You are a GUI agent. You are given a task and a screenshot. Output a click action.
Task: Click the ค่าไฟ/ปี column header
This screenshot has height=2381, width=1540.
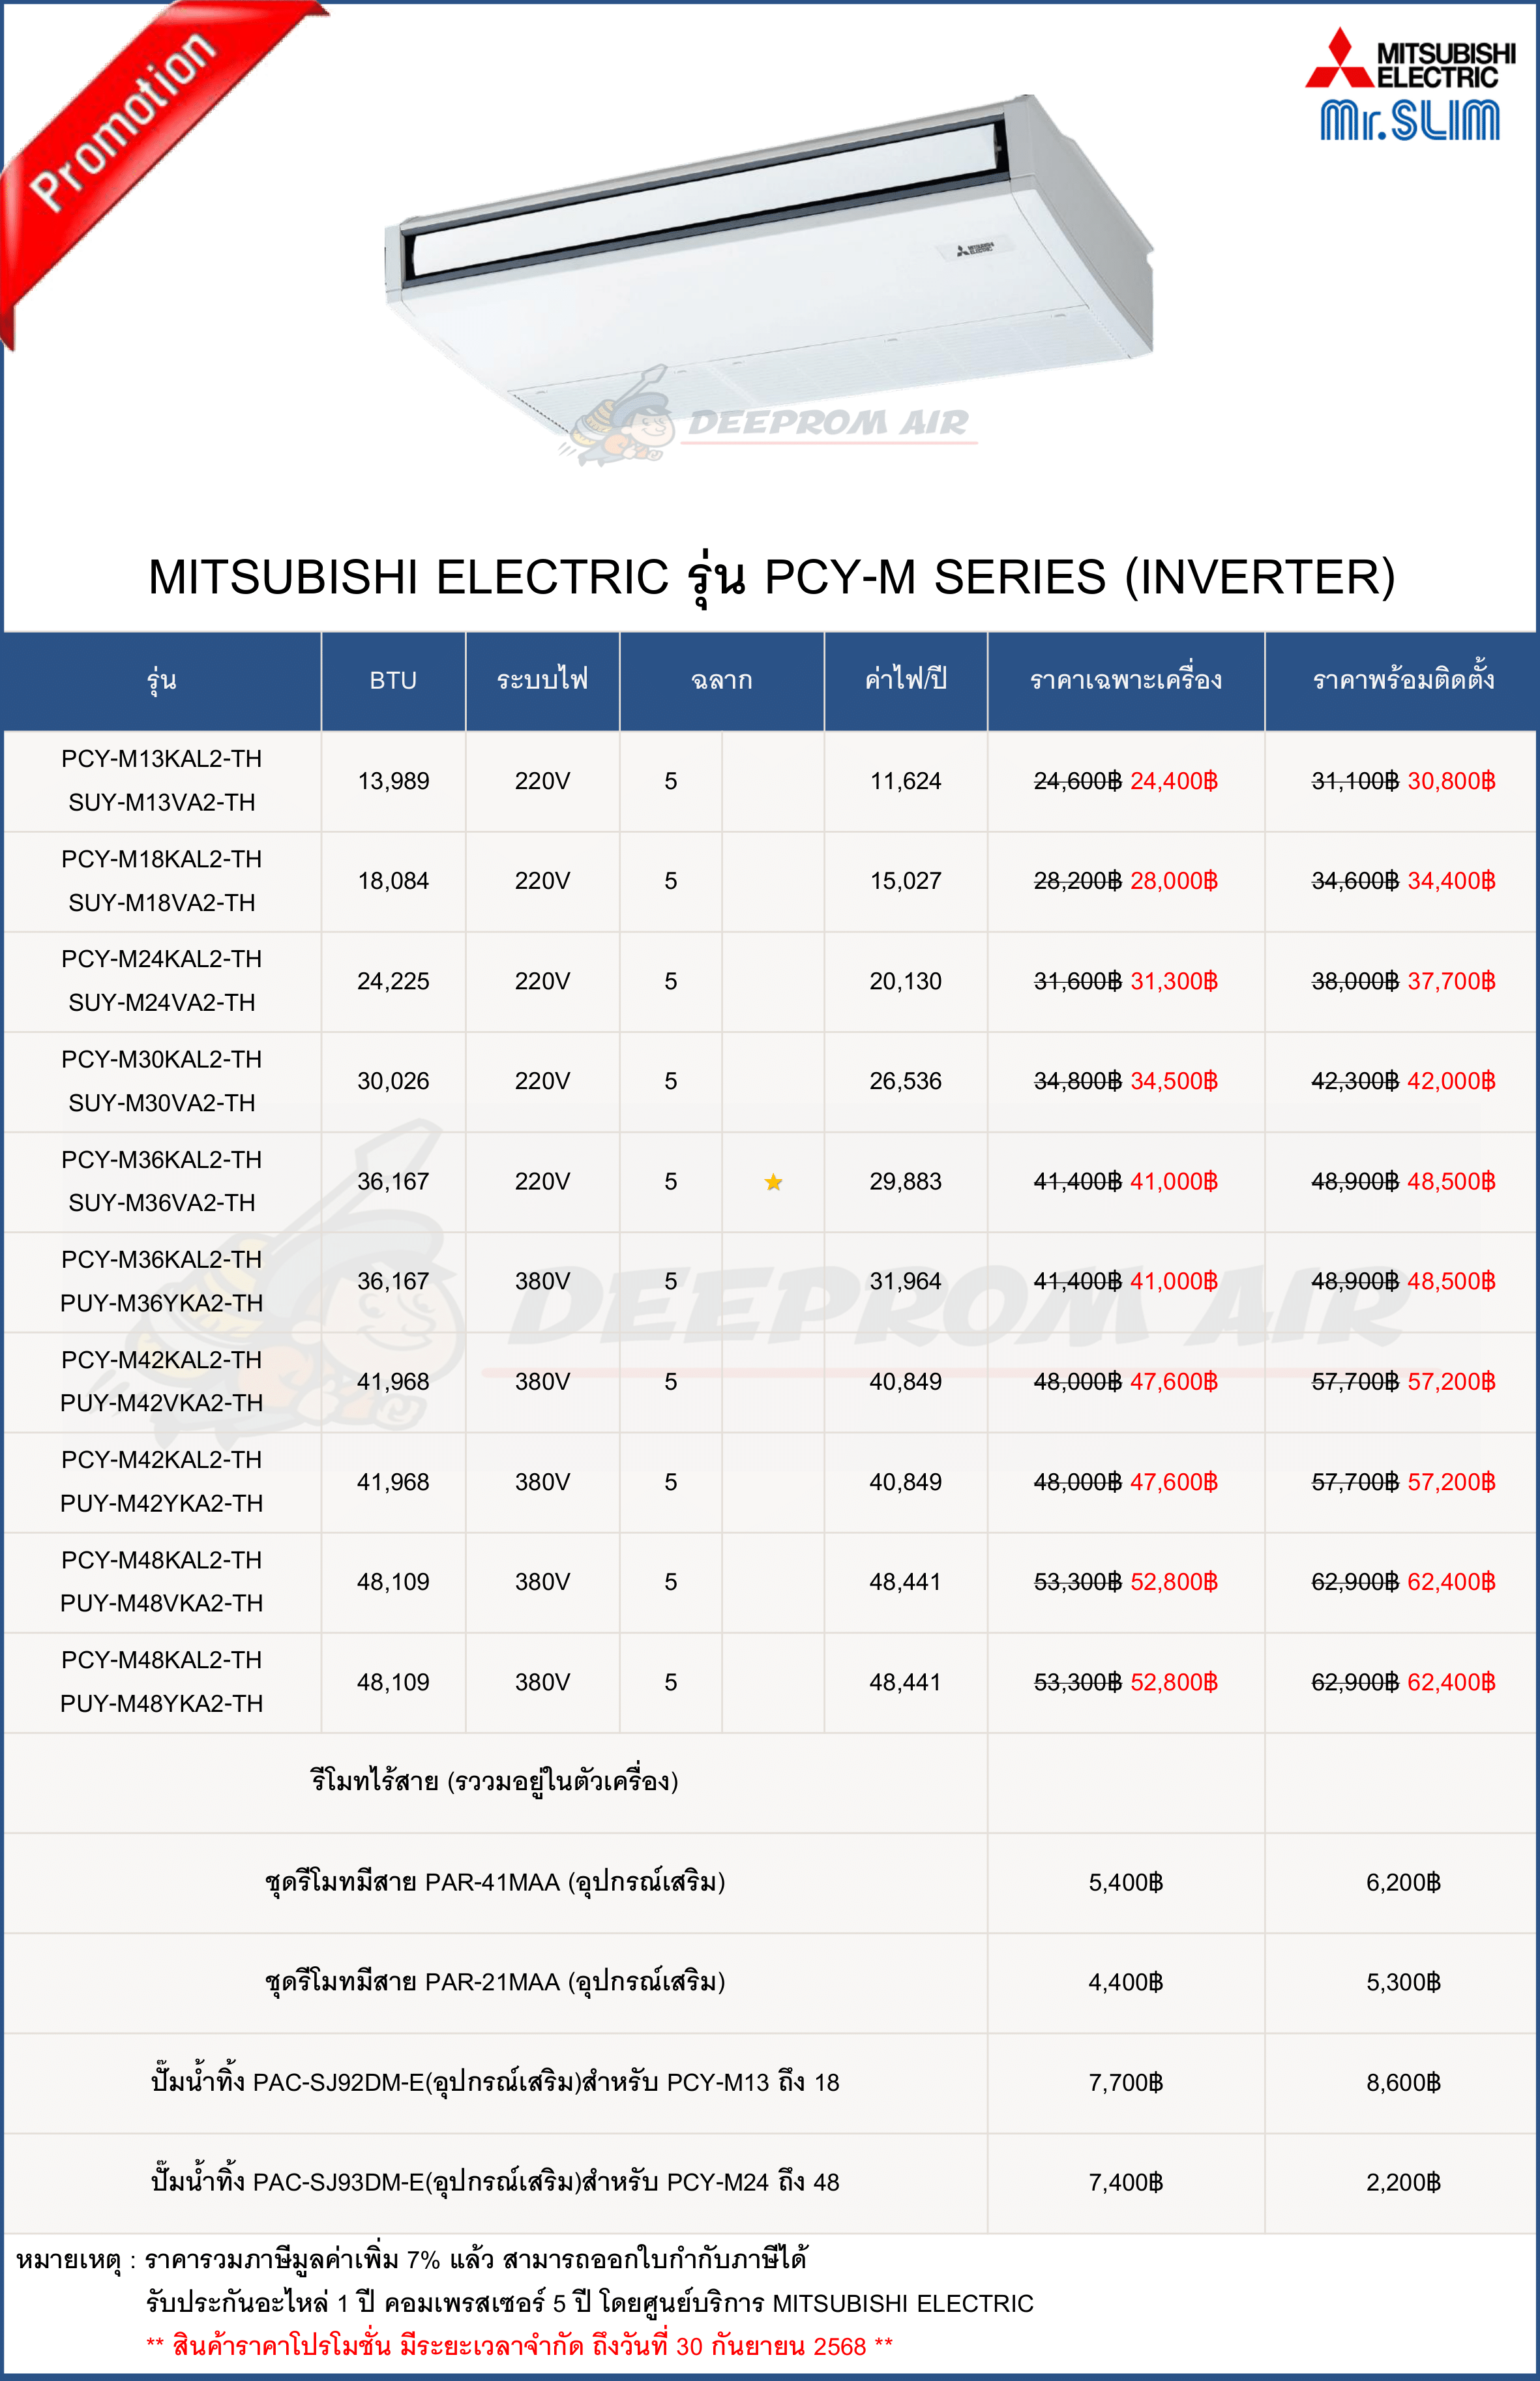click(905, 681)
